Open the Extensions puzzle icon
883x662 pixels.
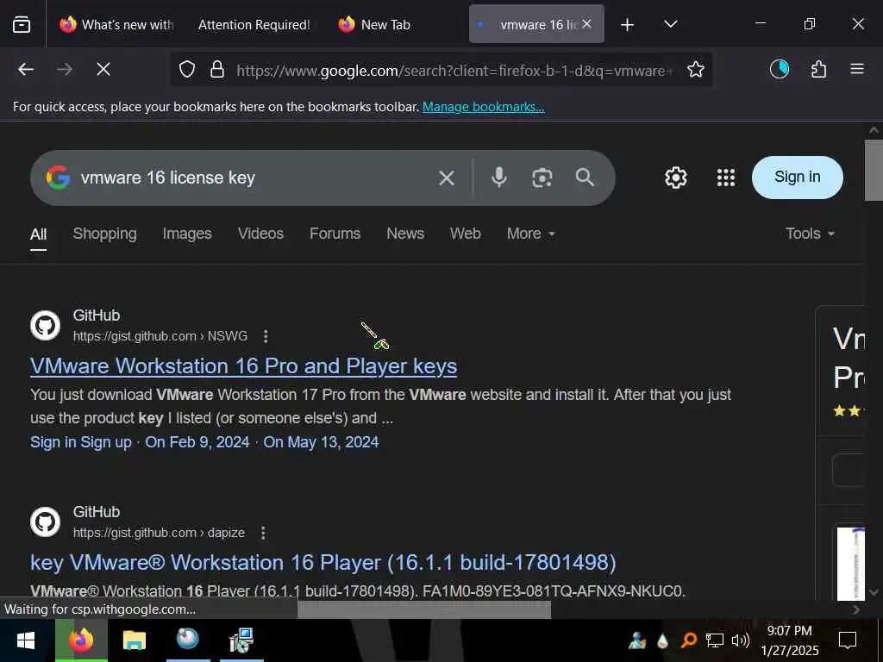[x=819, y=69]
